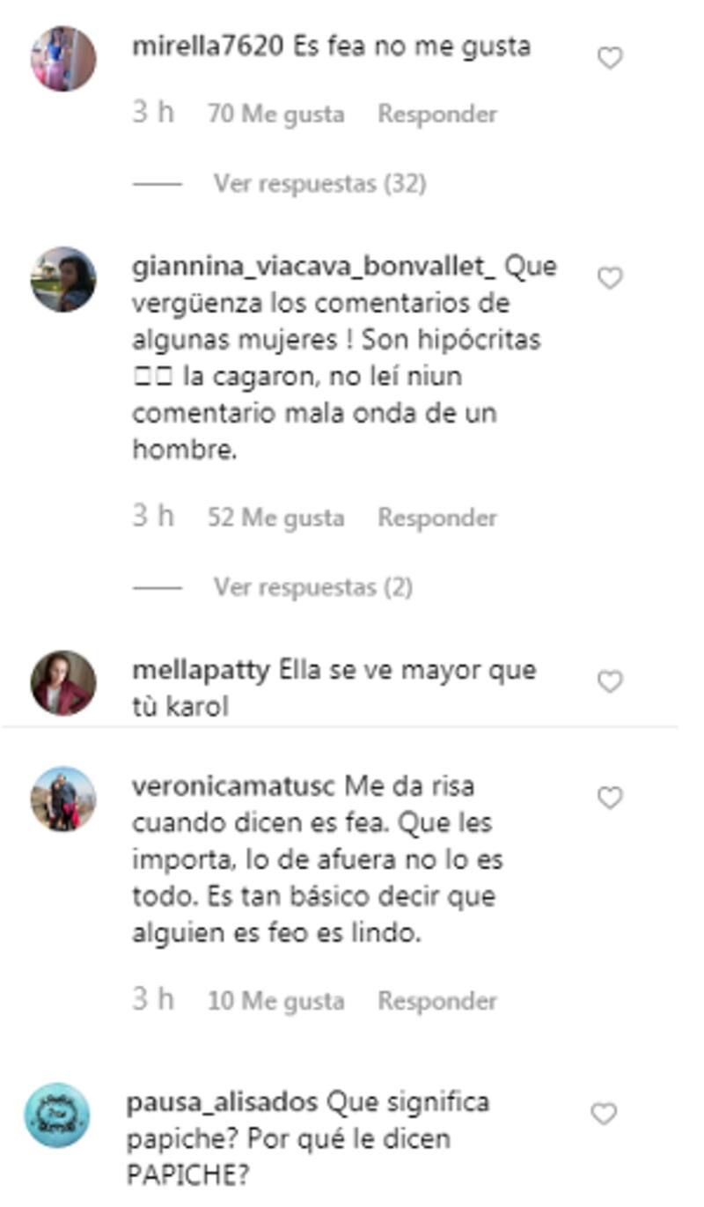Screen dimensions: 704x1207
Task: Expand Ver respuestas (2)
Action: 313,586
